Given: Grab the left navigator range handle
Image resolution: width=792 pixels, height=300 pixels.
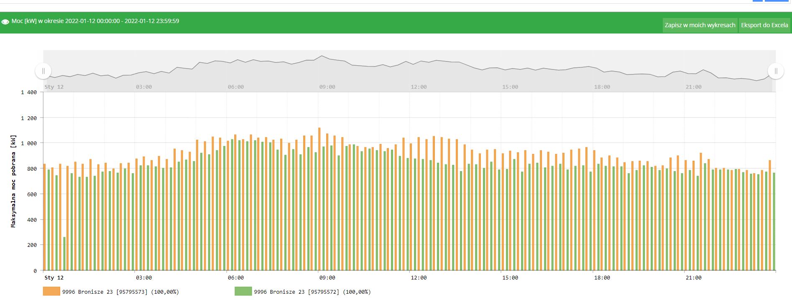Looking at the screenshot, I should (43, 71).
